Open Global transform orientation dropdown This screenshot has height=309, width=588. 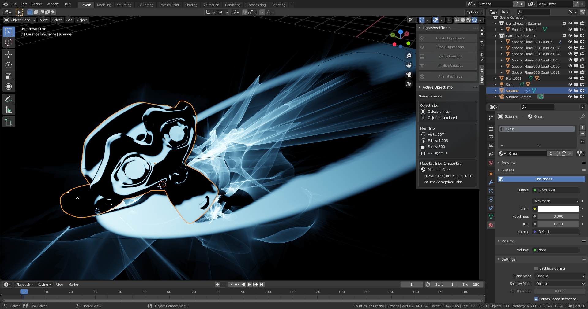click(217, 12)
